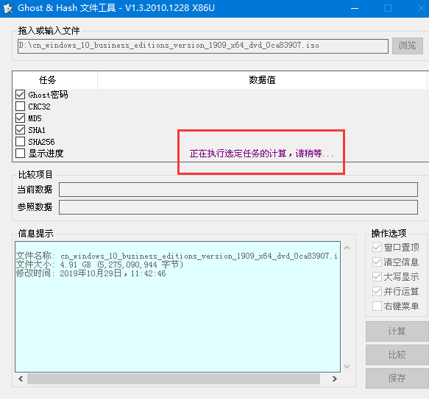Viewport: 429px width, 399px height.
Task: Click the info panel scroll down arrow
Action: tap(347, 366)
